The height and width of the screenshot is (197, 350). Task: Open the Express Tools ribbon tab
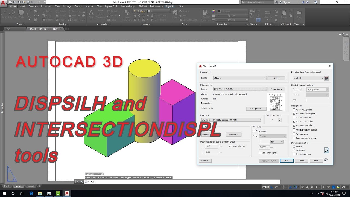pyautogui.click(x=111, y=6)
